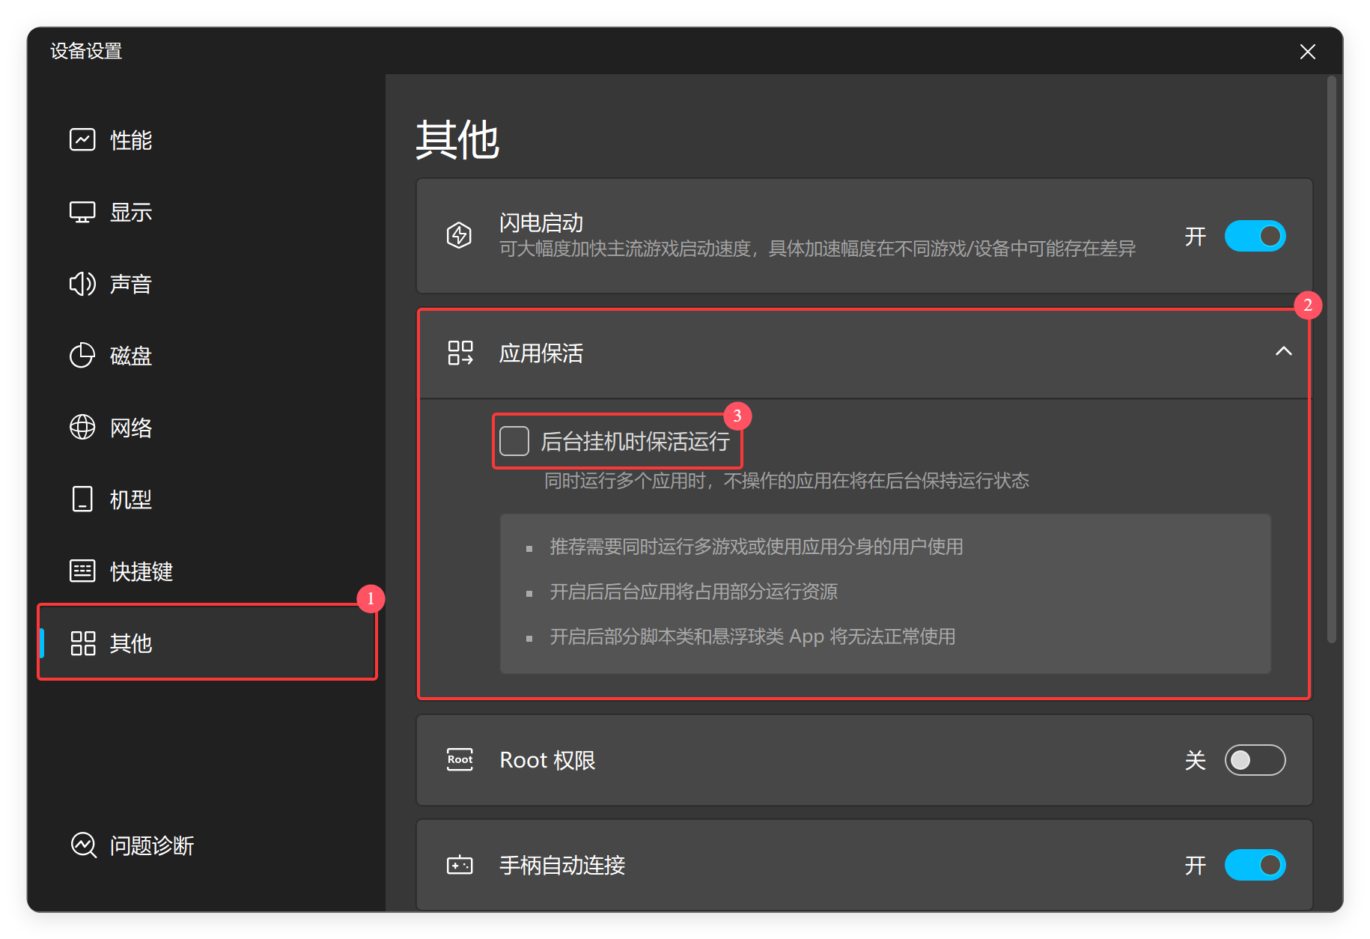Select the 磁盘 menu label
This screenshot has height=939, width=1370.
pos(131,356)
